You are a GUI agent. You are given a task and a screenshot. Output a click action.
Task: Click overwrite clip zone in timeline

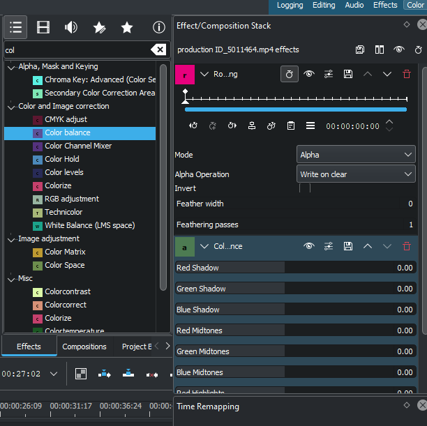click(128, 374)
